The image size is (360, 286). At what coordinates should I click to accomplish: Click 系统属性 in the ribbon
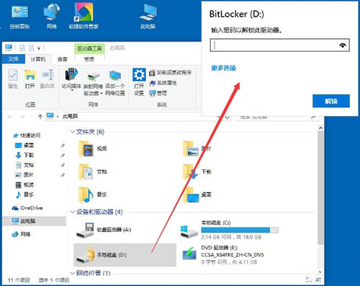coord(163,83)
